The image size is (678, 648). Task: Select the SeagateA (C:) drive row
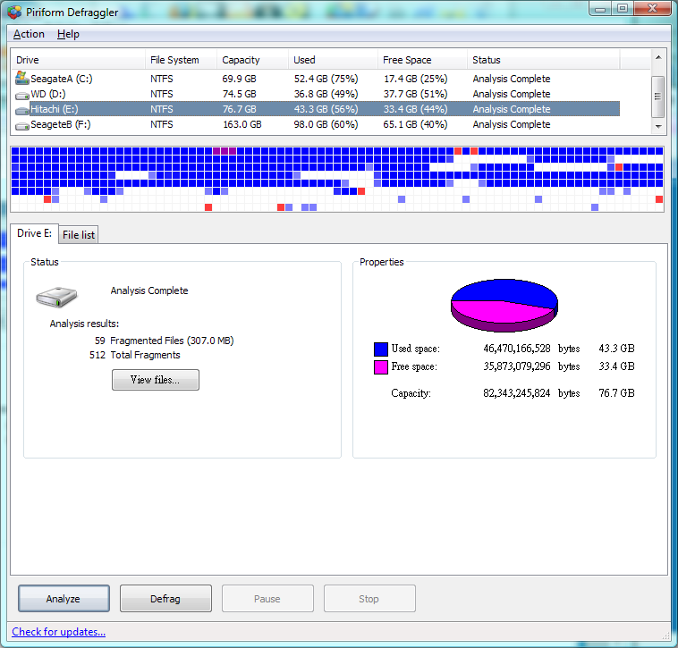(x=316, y=79)
